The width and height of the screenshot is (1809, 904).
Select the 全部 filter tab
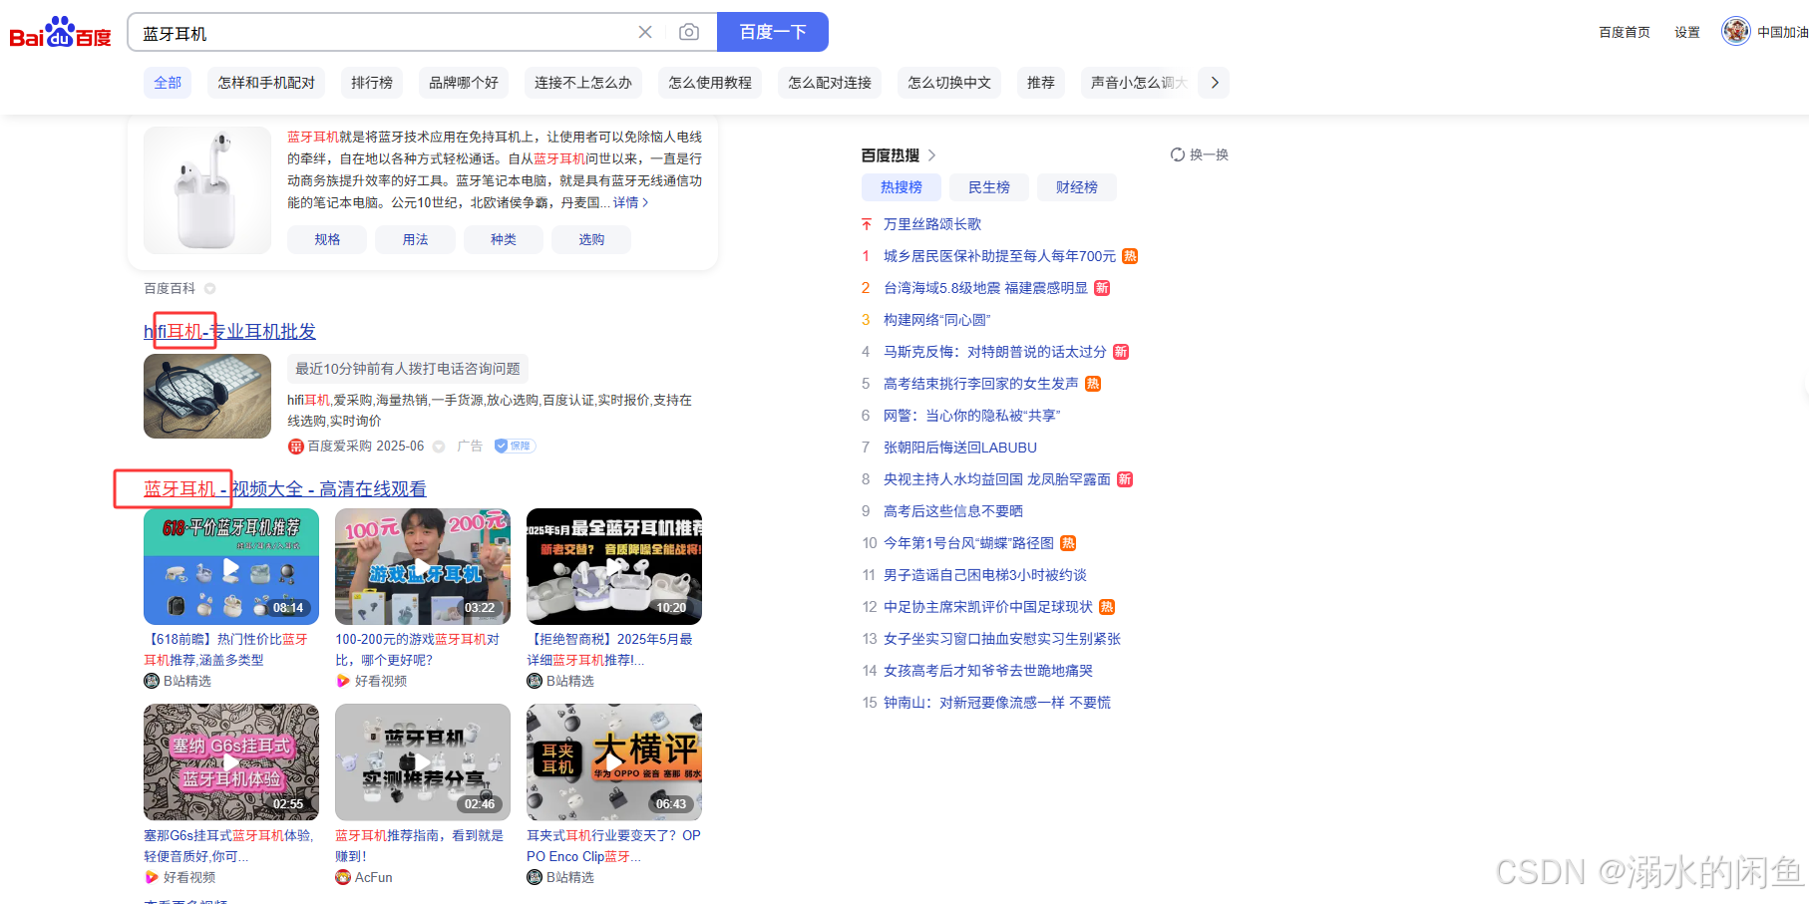coord(168,83)
